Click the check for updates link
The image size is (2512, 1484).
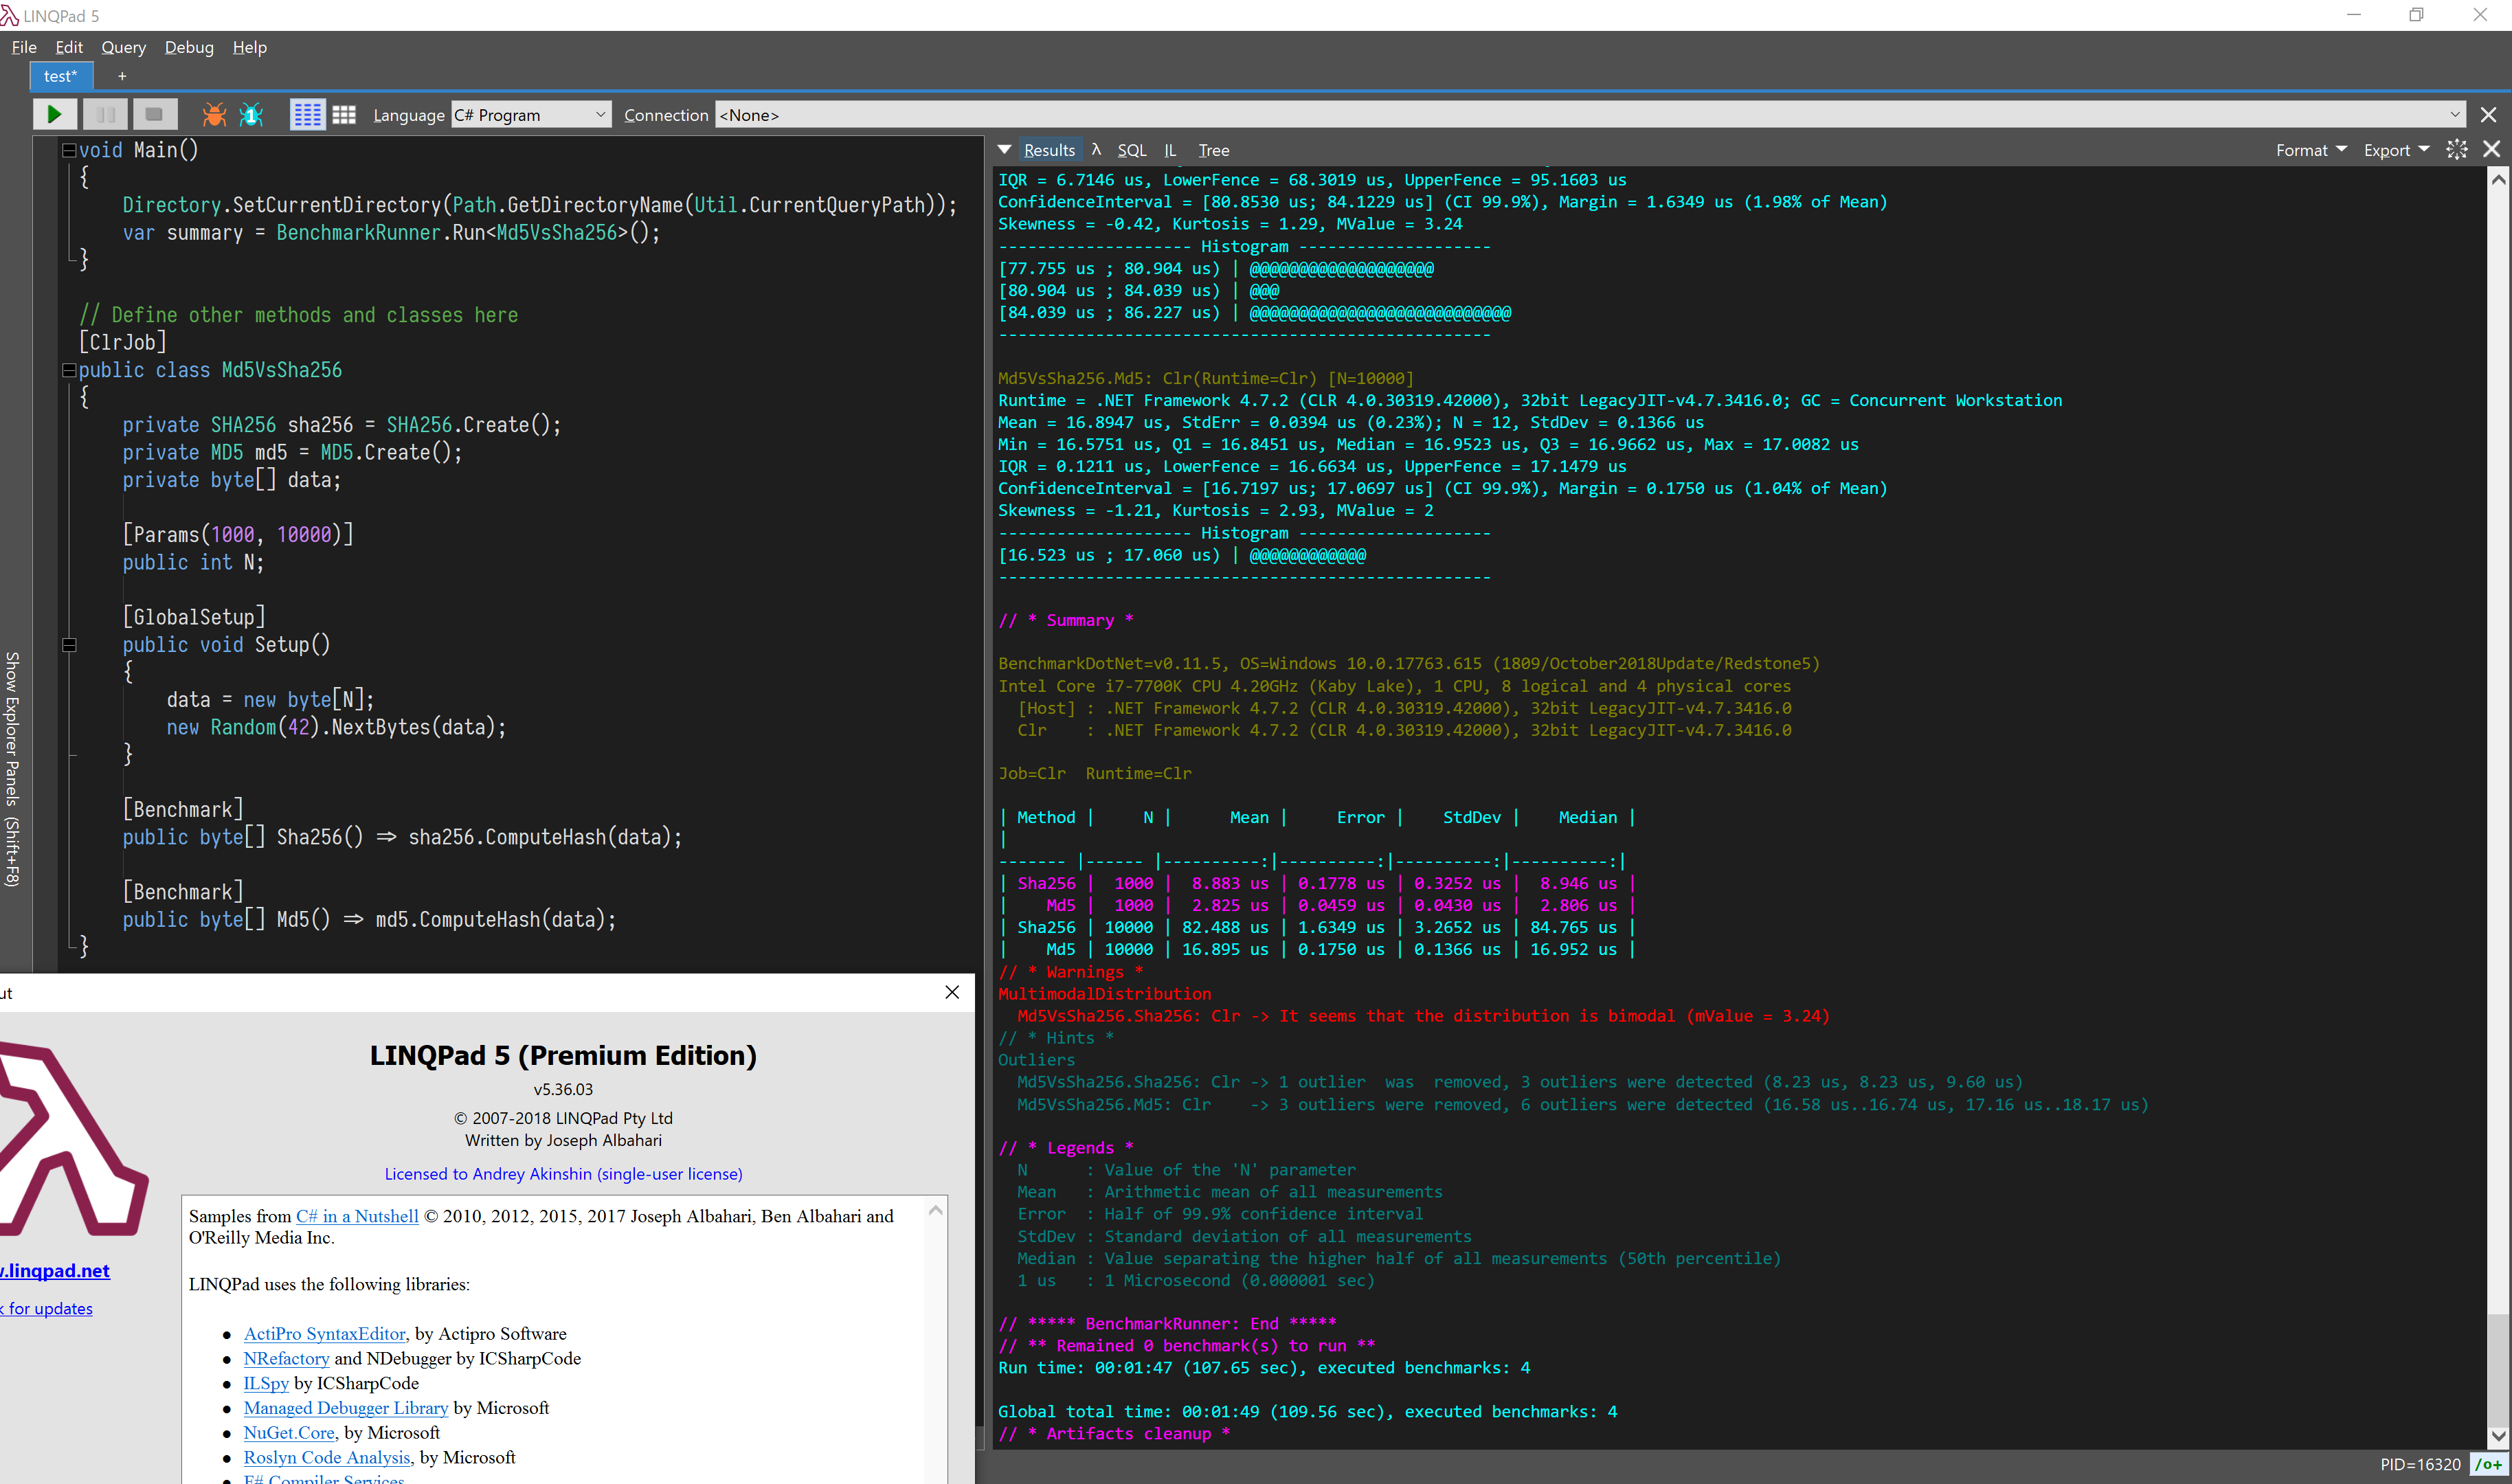(x=46, y=1308)
